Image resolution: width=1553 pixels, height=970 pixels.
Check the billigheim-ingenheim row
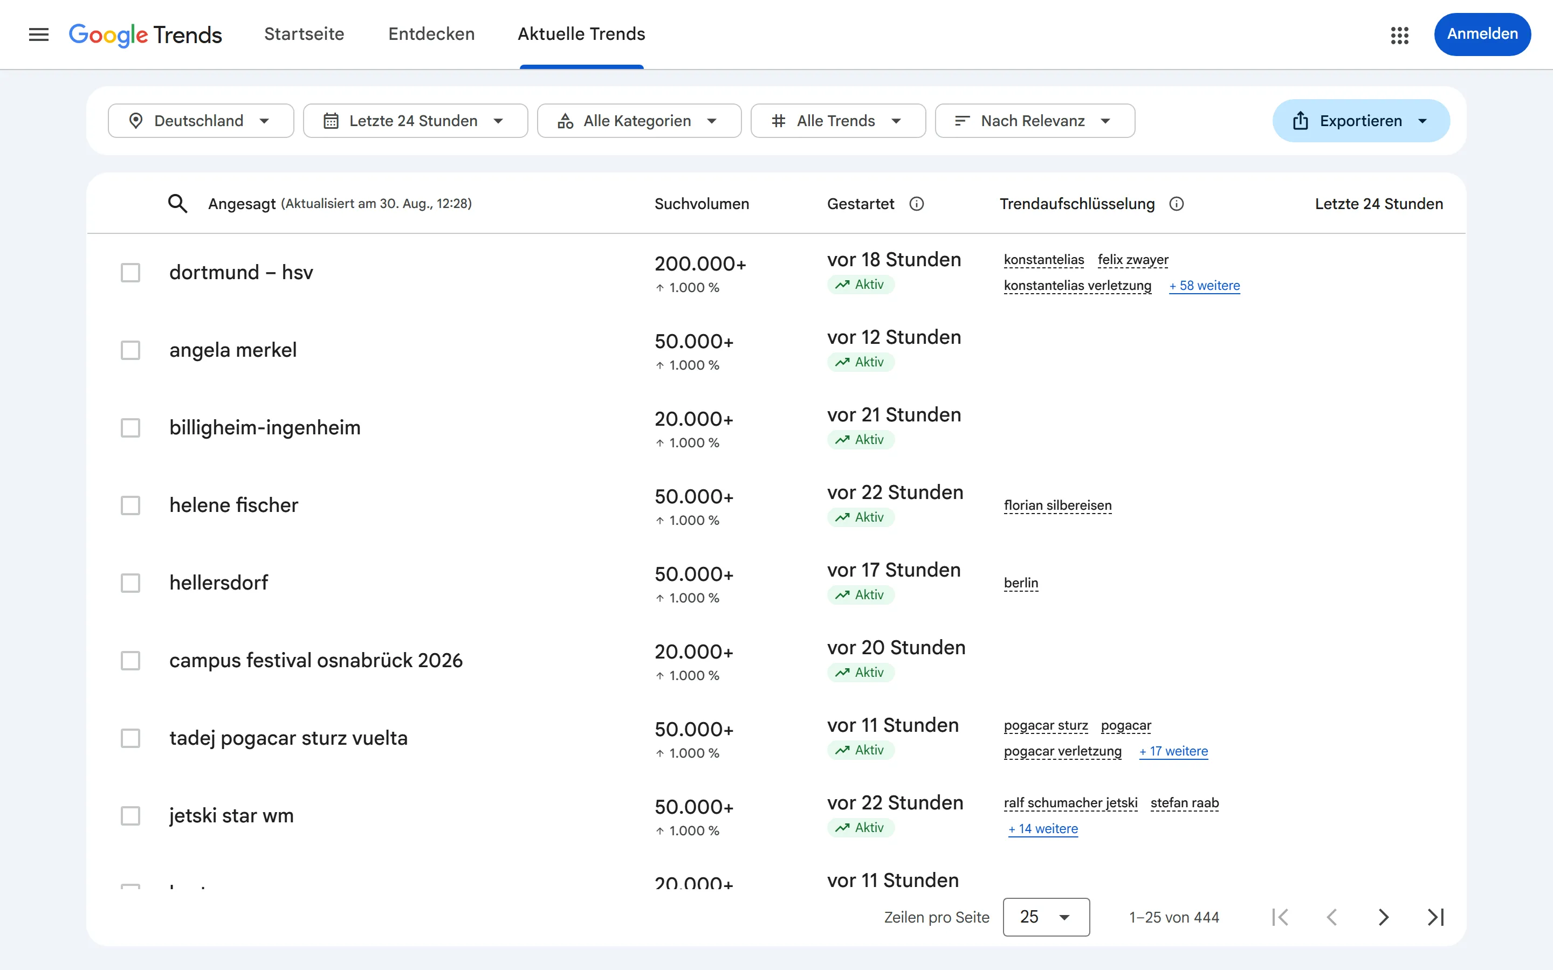click(x=130, y=428)
